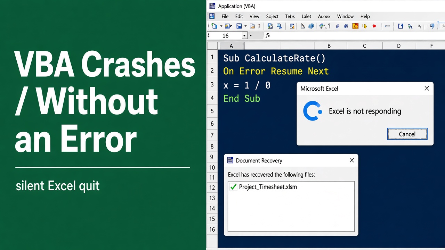445x250 pixels.
Task: Click the green grid toolbar icon
Action: tap(270, 26)
